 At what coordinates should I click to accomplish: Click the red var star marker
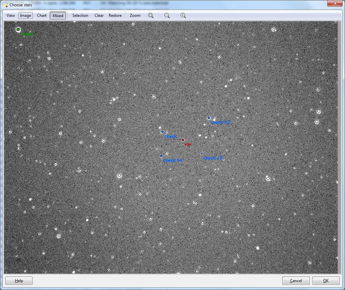pos(183,140)
